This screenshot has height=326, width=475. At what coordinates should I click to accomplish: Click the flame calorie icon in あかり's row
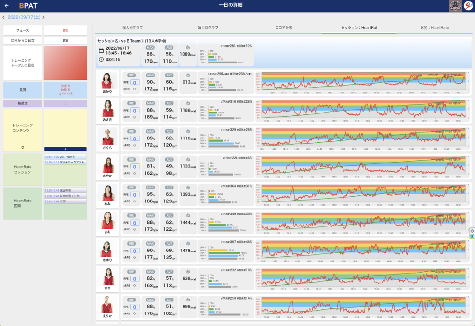pyautogui.click(x=188, y=75)
